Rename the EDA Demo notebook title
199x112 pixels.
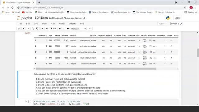pos(41,18)
